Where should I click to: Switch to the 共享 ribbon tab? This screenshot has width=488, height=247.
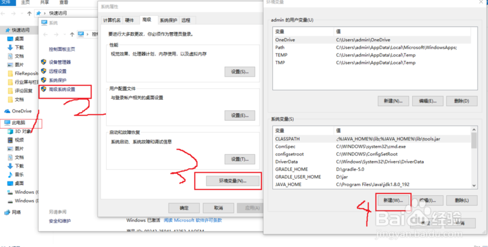tap(44, 2)
